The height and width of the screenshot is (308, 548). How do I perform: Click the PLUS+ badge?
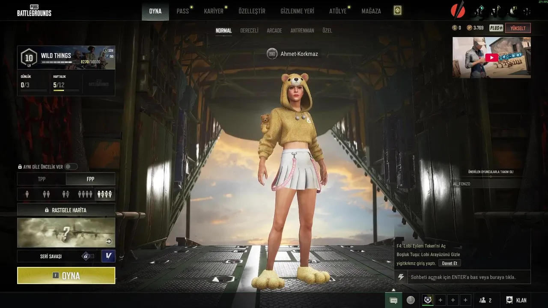pyautogui.click(x=496, y=28)
